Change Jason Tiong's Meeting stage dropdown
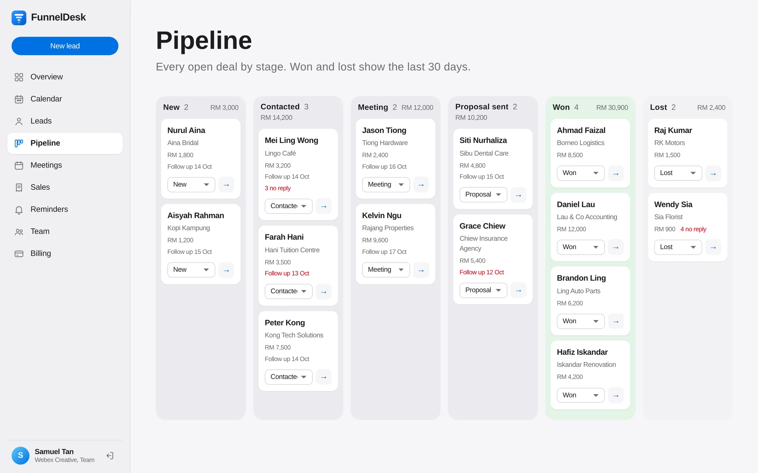This screenshot has width=758, height=473. [386, 184]
